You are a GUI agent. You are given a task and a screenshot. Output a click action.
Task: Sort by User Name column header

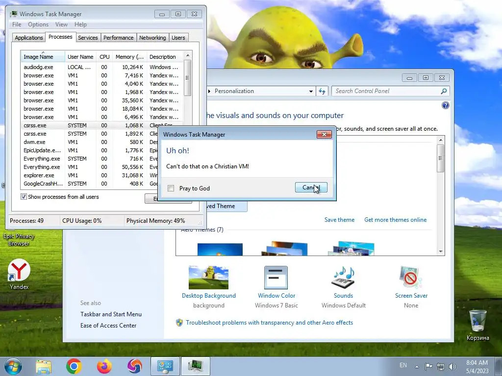[x=80, y=57]
